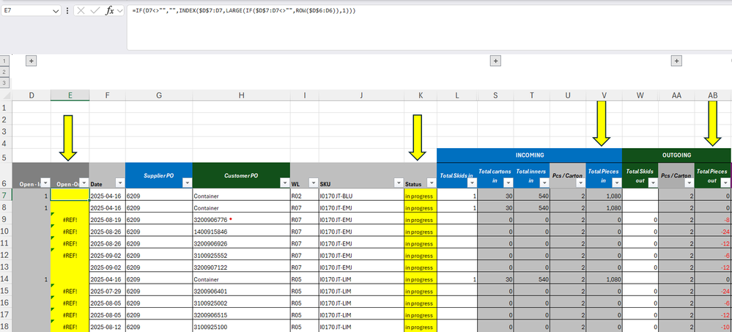Click customer PO cell 1400915846
This screenshot has width=732, height=332.
pyautogui.click(x=241, y=232)
